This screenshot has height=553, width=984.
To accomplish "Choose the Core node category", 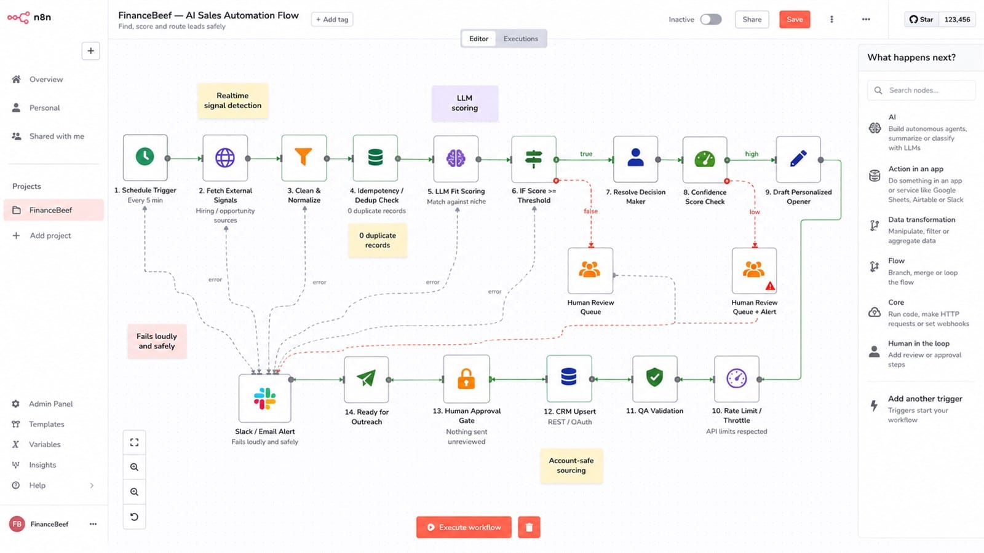I will [921, 313].
